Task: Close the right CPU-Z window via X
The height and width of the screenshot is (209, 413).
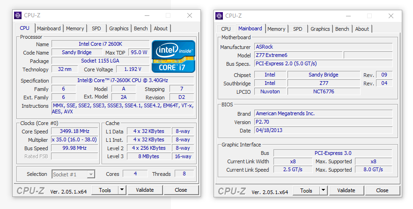Action: point(391,16)
